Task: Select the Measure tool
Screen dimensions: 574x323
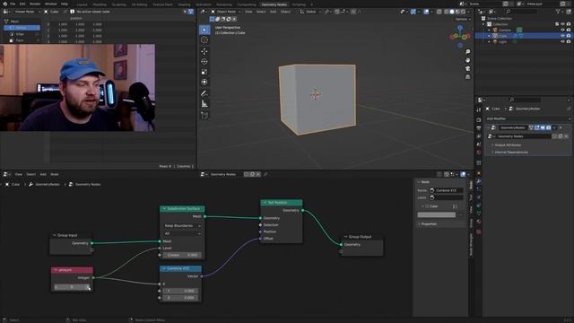Action: point(204,104)
